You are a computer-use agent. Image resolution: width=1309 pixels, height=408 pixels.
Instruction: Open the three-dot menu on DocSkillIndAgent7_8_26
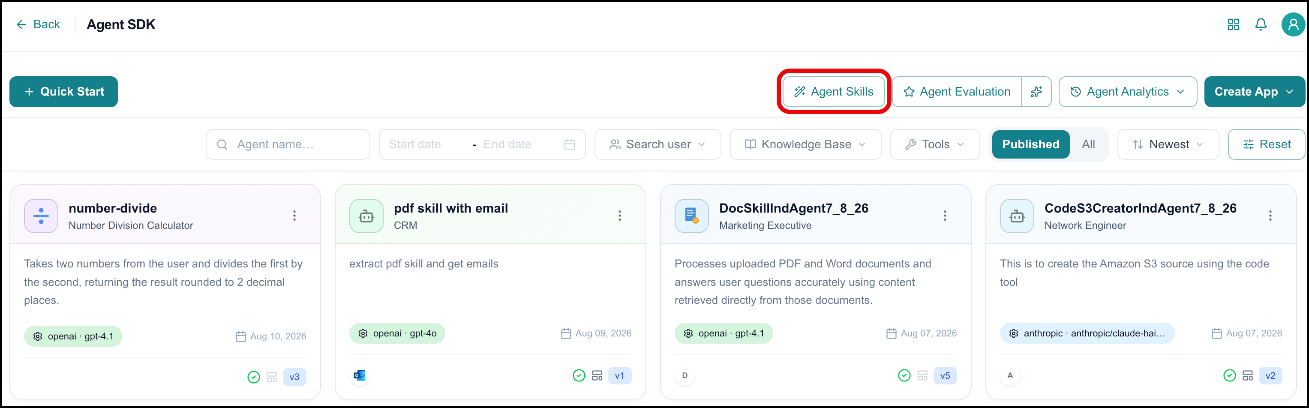[x=945, y=216]
